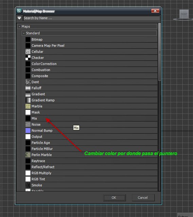The height and width of the screenshot is (217, 193).
Task: Click the Output map white icon
Action: 28,137
